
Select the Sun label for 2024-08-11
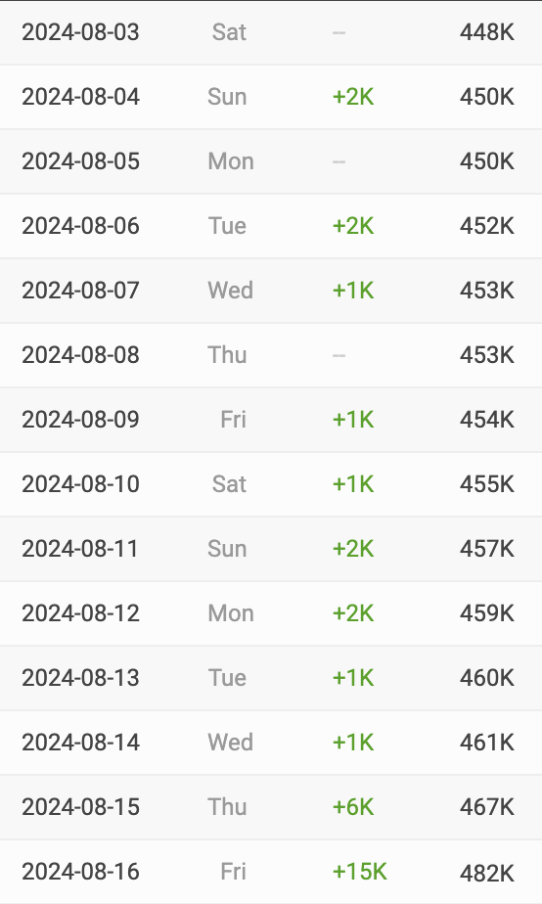click(x=227, y=549)
